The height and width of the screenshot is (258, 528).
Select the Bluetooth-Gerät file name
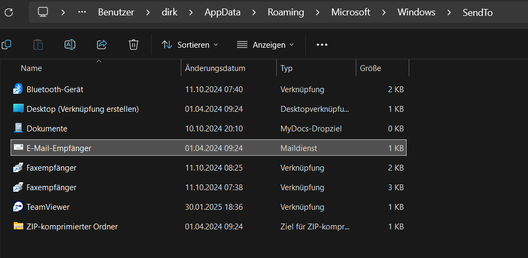55,90
